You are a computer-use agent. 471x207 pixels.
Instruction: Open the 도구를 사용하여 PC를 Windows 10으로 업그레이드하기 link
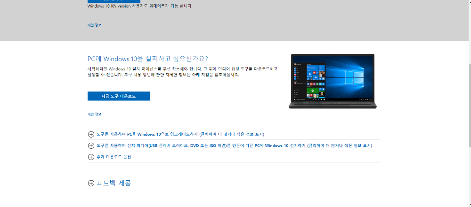coord(180,134)
